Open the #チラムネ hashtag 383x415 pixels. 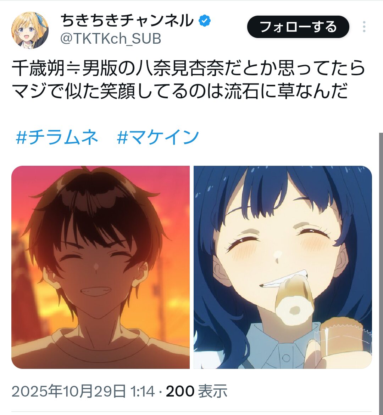(x=57, y=137)
